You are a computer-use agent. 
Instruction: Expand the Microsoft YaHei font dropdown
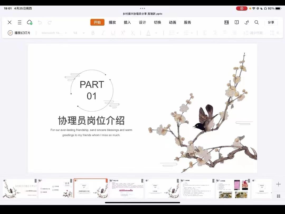coord(66,33)
